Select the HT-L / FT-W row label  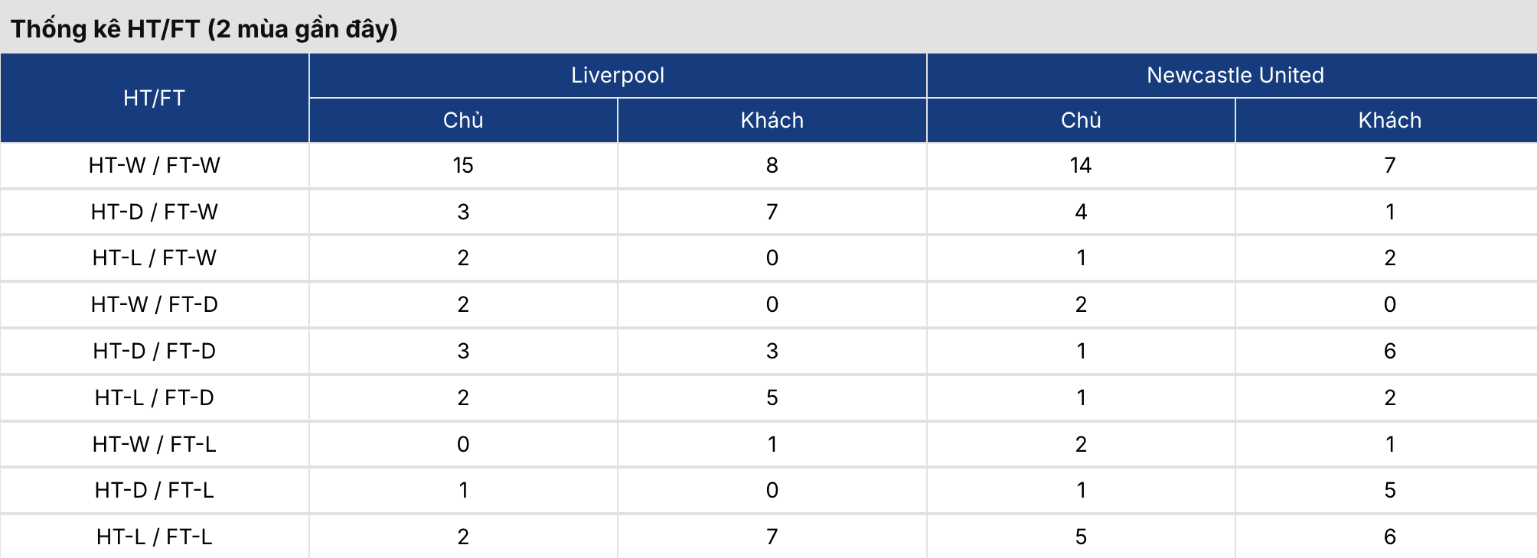(x=154, y=258)
